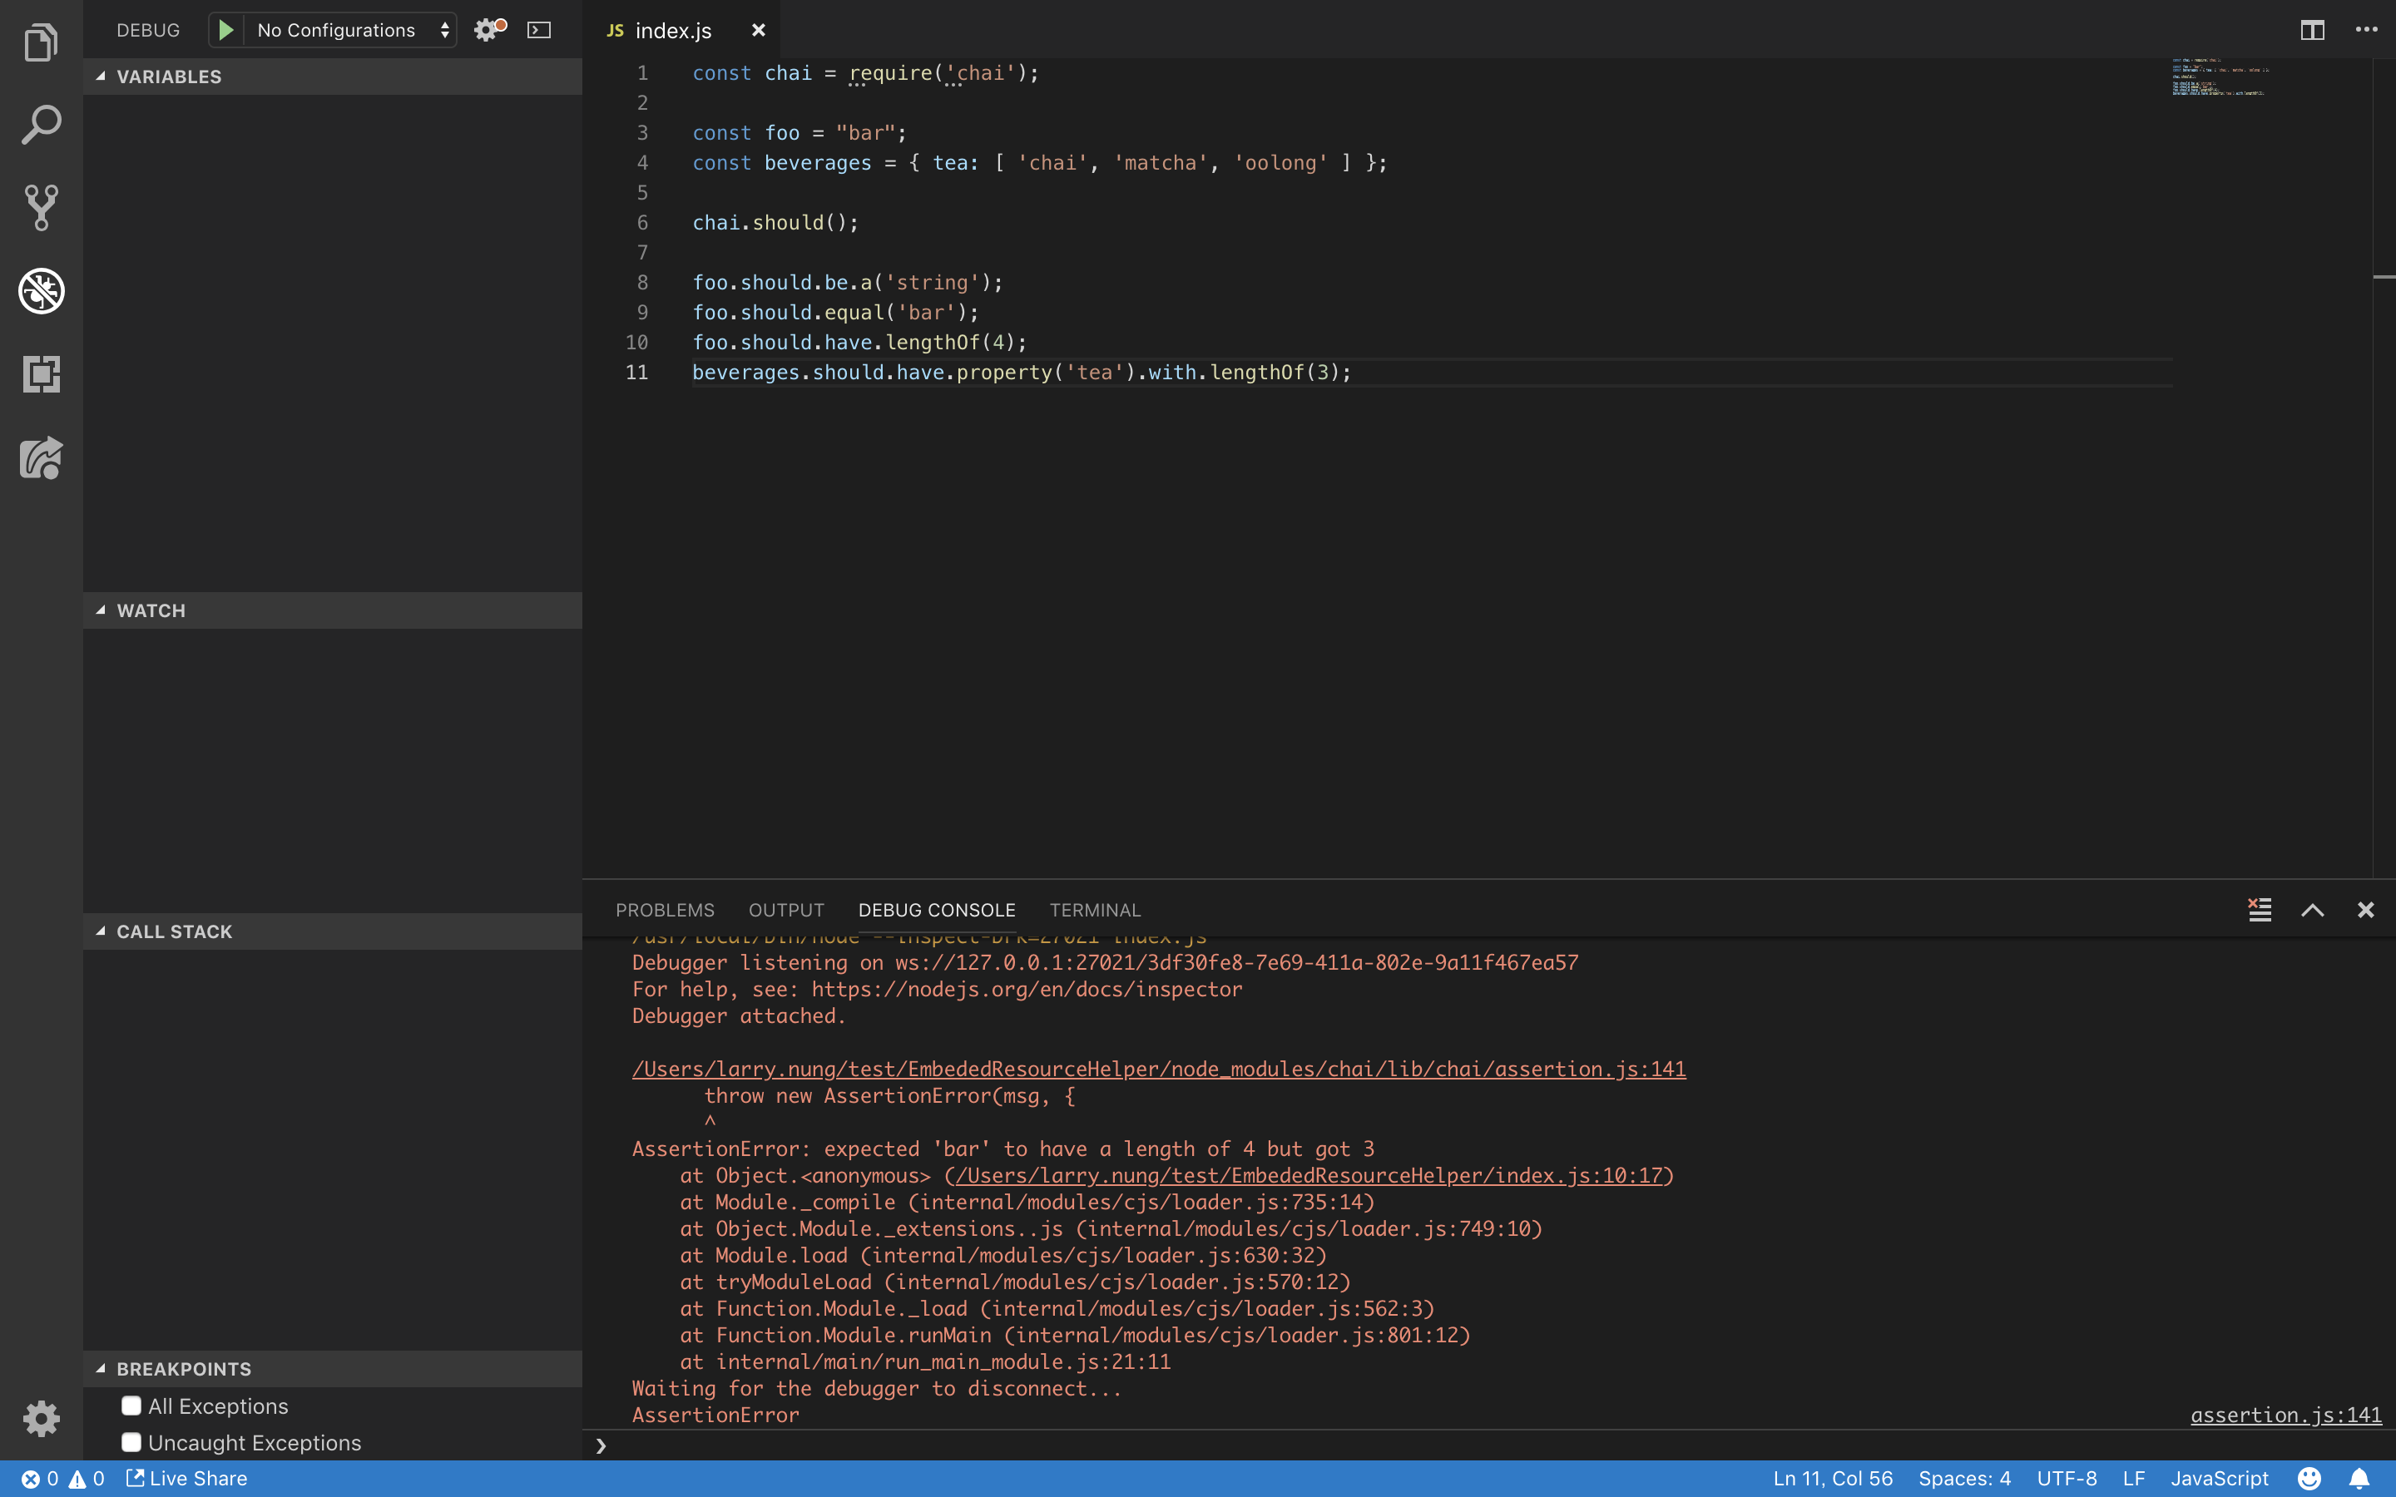Open the debug console toolbar icon
Screen dimensions: 2396x1497
click(x=538, y=30)
